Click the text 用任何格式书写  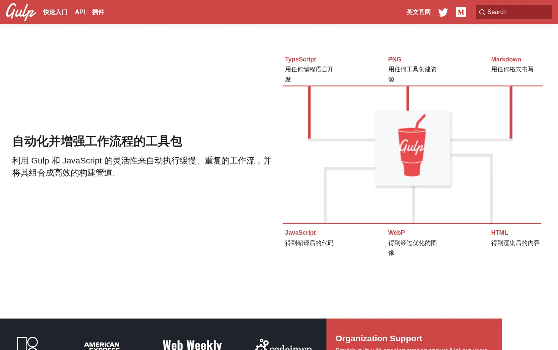coord(512,69)
